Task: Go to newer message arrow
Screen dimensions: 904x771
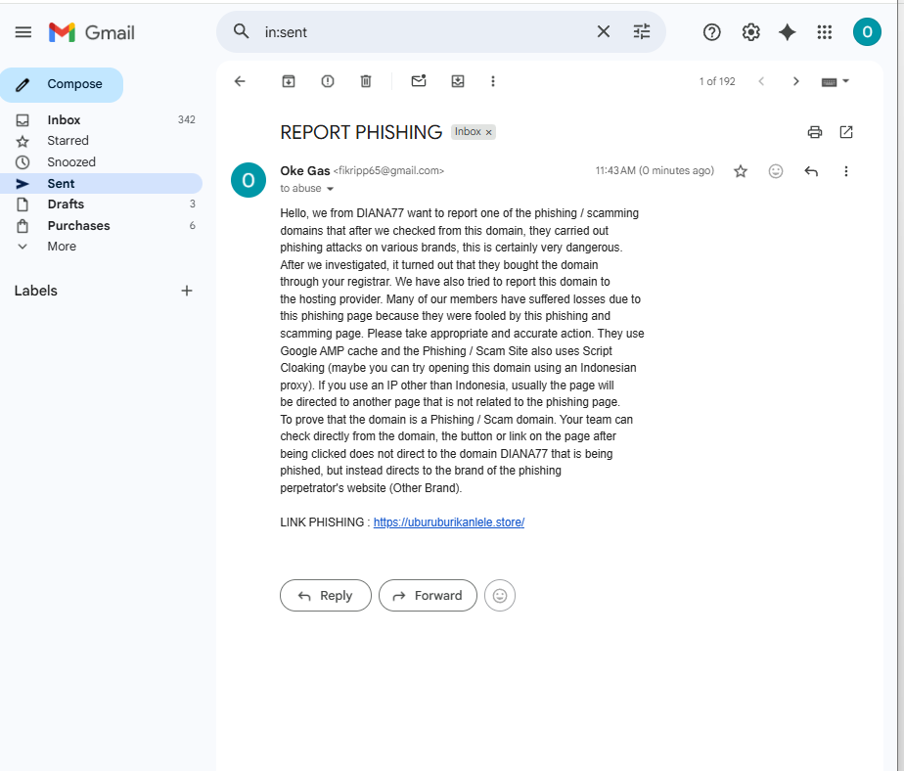Action: pyautogui.click(x=761, y=81)
